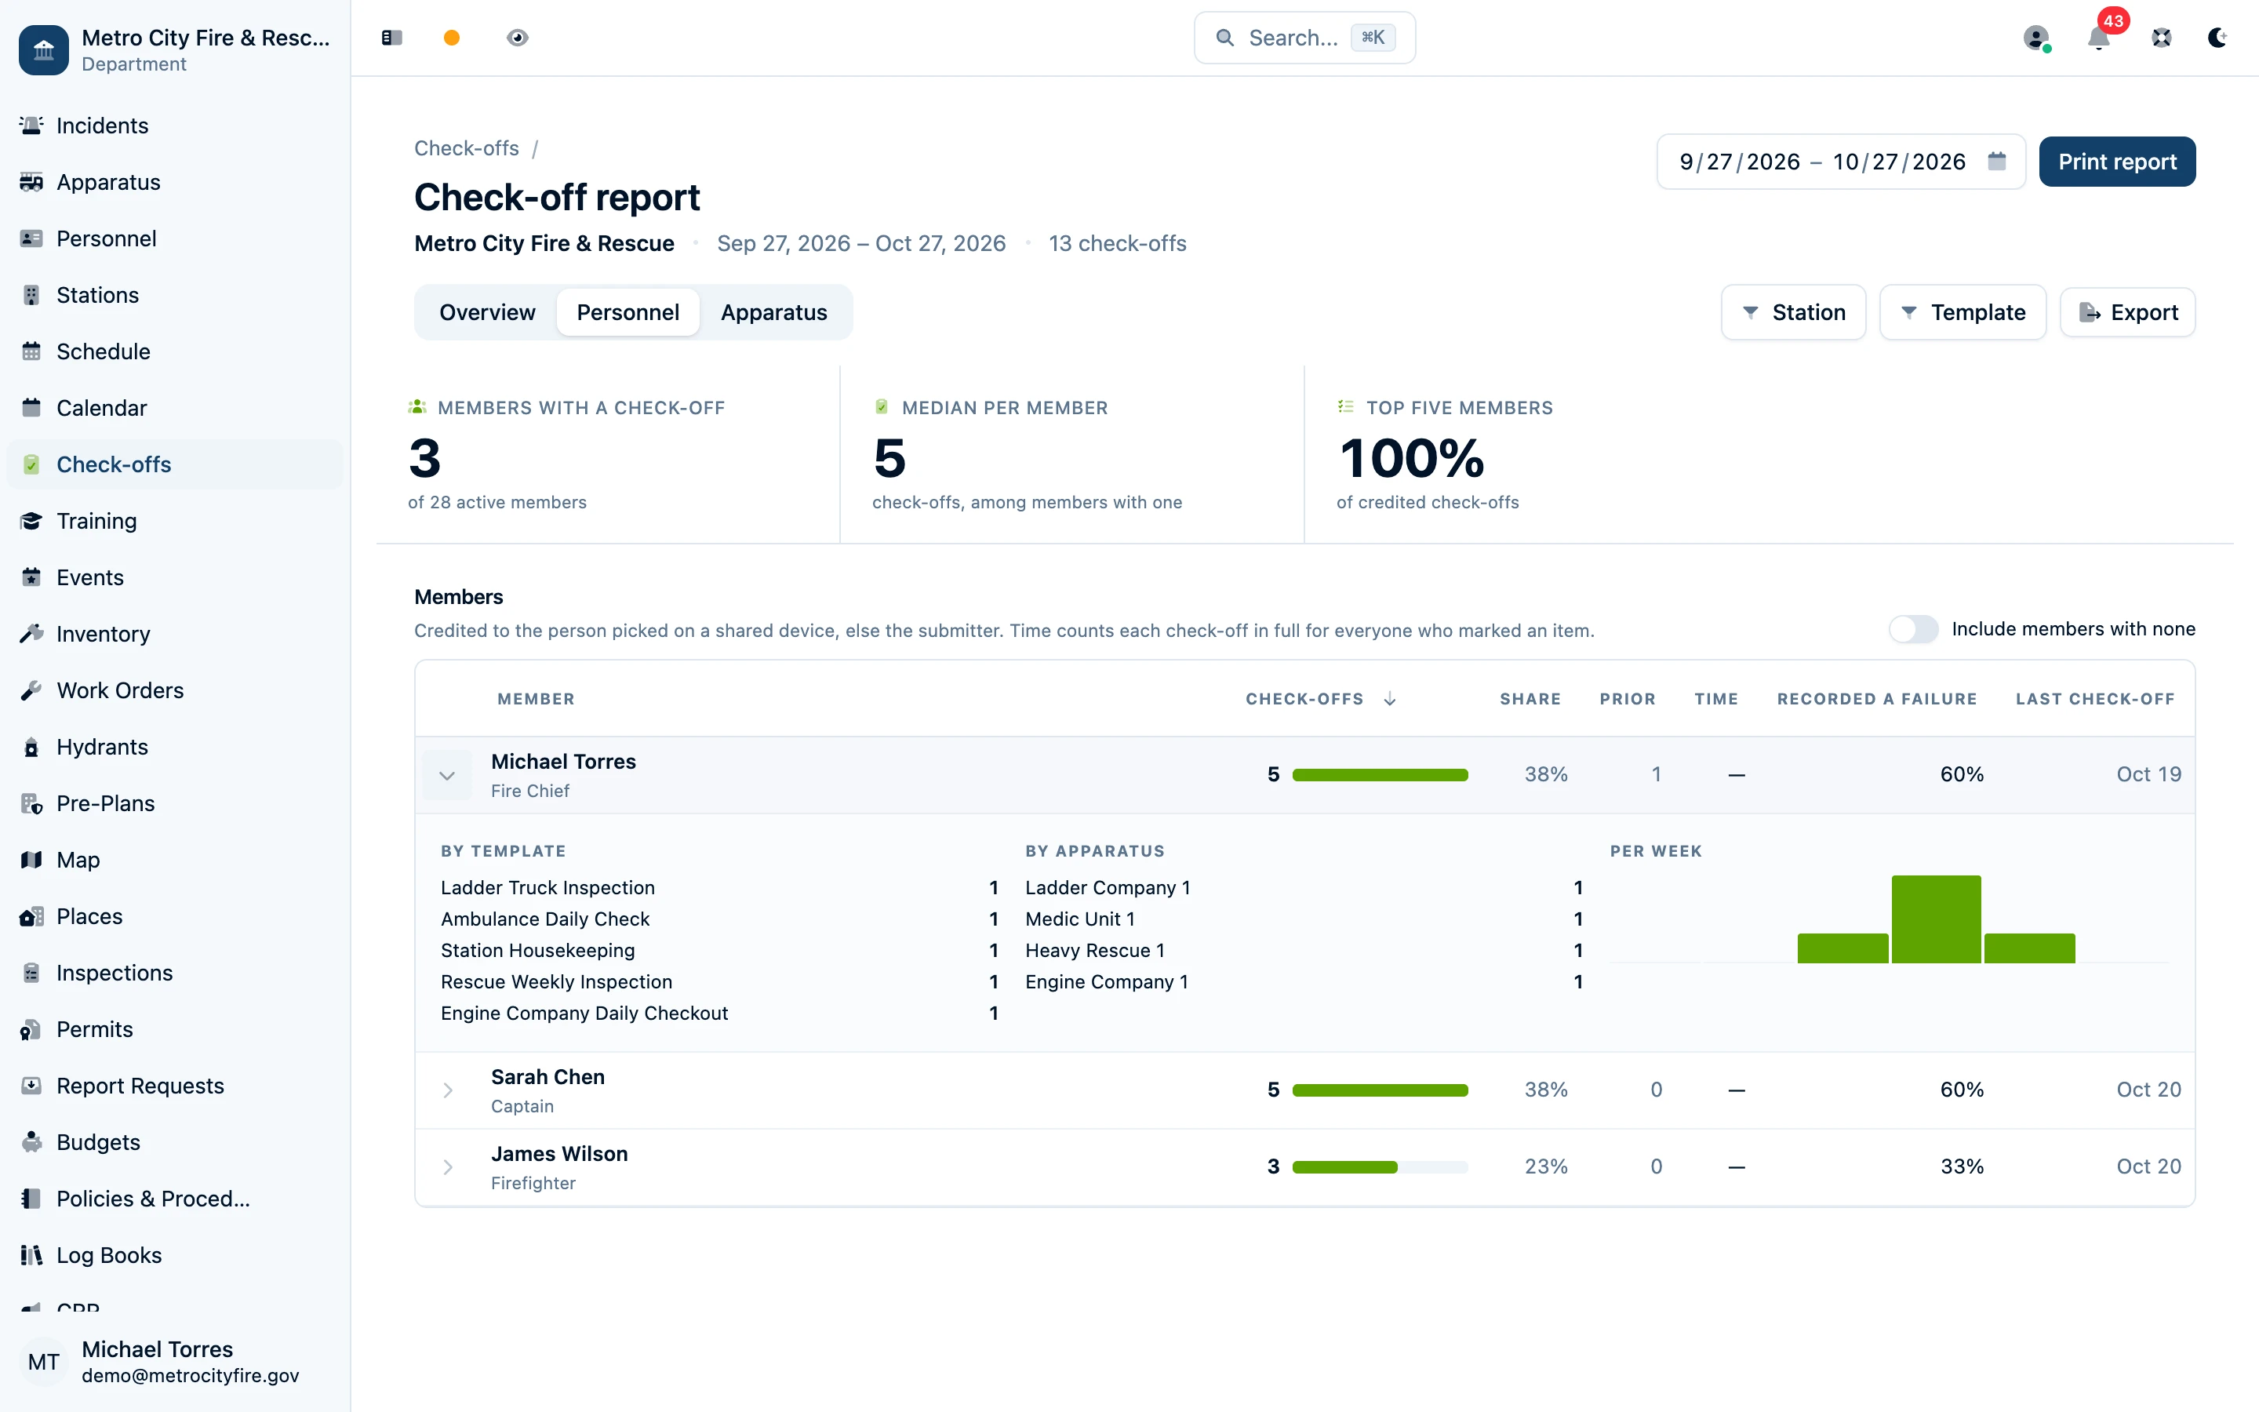Open the Pre-Plans sidebar icon
The width and height of the screenshot is (2259, 1412).
(31, 803)
